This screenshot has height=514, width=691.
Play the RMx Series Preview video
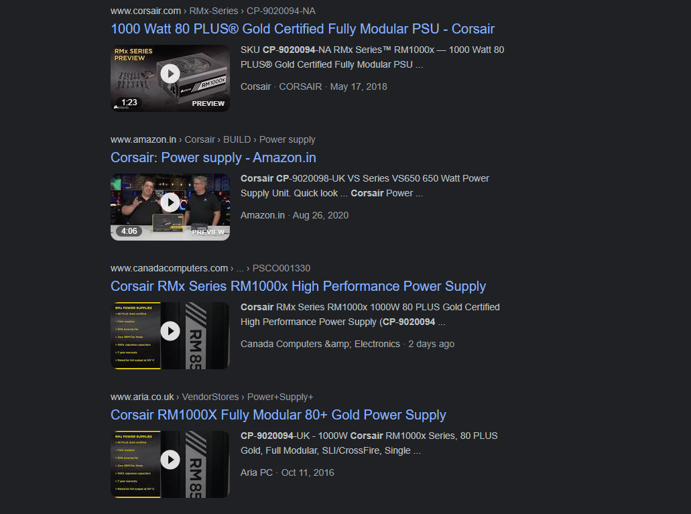(x=170, y=74)
